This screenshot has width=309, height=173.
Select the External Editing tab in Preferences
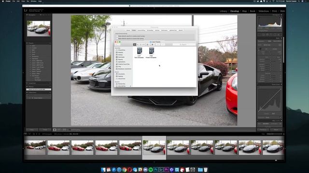141,30
